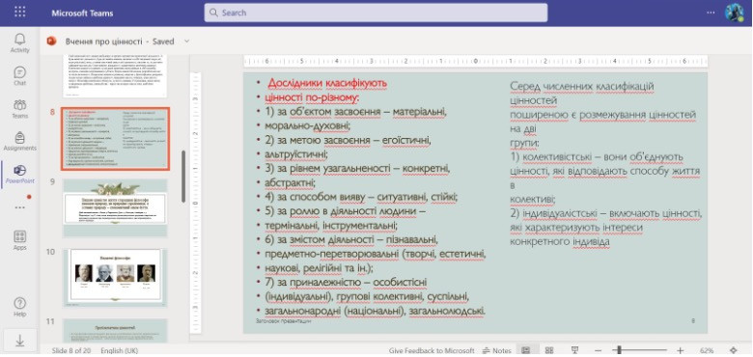Open the Activity feed in Teams sidebar
Image resolution: width=753 pixels, height=357 pixels.
pyautogui.click(x=19, y=42)
